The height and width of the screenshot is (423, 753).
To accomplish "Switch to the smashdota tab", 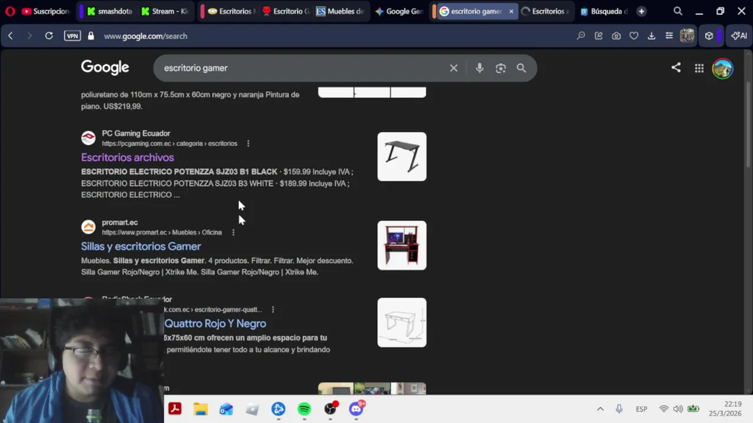I will [x=108, y=11].
